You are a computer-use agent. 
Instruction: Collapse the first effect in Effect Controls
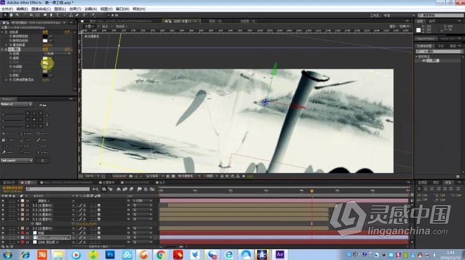pos(2,32)
